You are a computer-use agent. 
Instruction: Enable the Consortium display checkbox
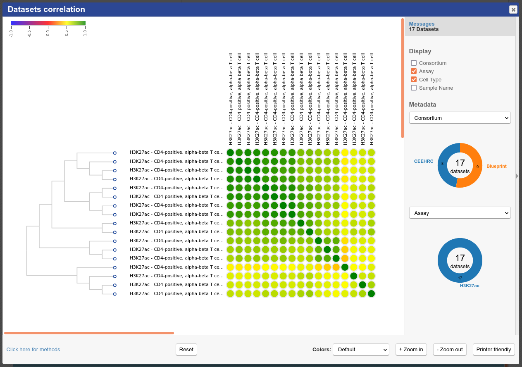[x=414, y=63]
